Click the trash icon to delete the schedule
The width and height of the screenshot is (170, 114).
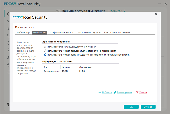pyautogui.click(x=137, y=93)
